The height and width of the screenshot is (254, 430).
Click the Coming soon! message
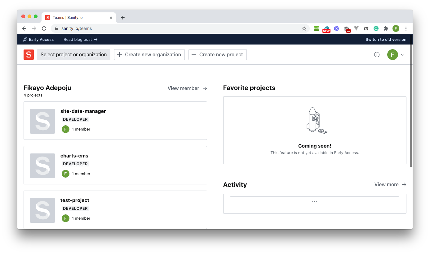click(x=315, y=146)
